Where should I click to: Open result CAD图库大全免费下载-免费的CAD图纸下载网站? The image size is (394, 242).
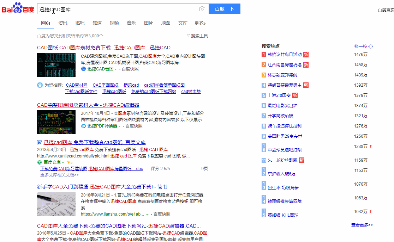[x=119, y=226]
